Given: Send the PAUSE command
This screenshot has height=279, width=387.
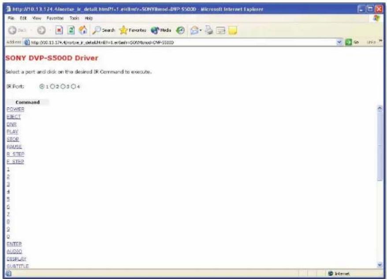Looking at the screenshot, I should click(14, 147).
